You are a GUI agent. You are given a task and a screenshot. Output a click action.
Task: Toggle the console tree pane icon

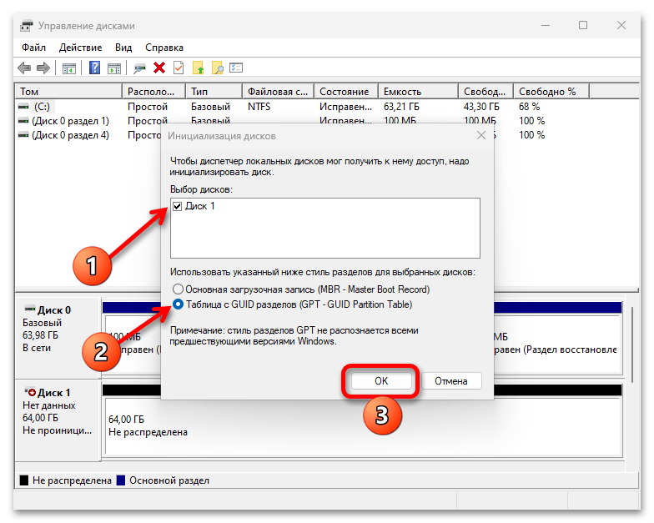click(68, 68)
